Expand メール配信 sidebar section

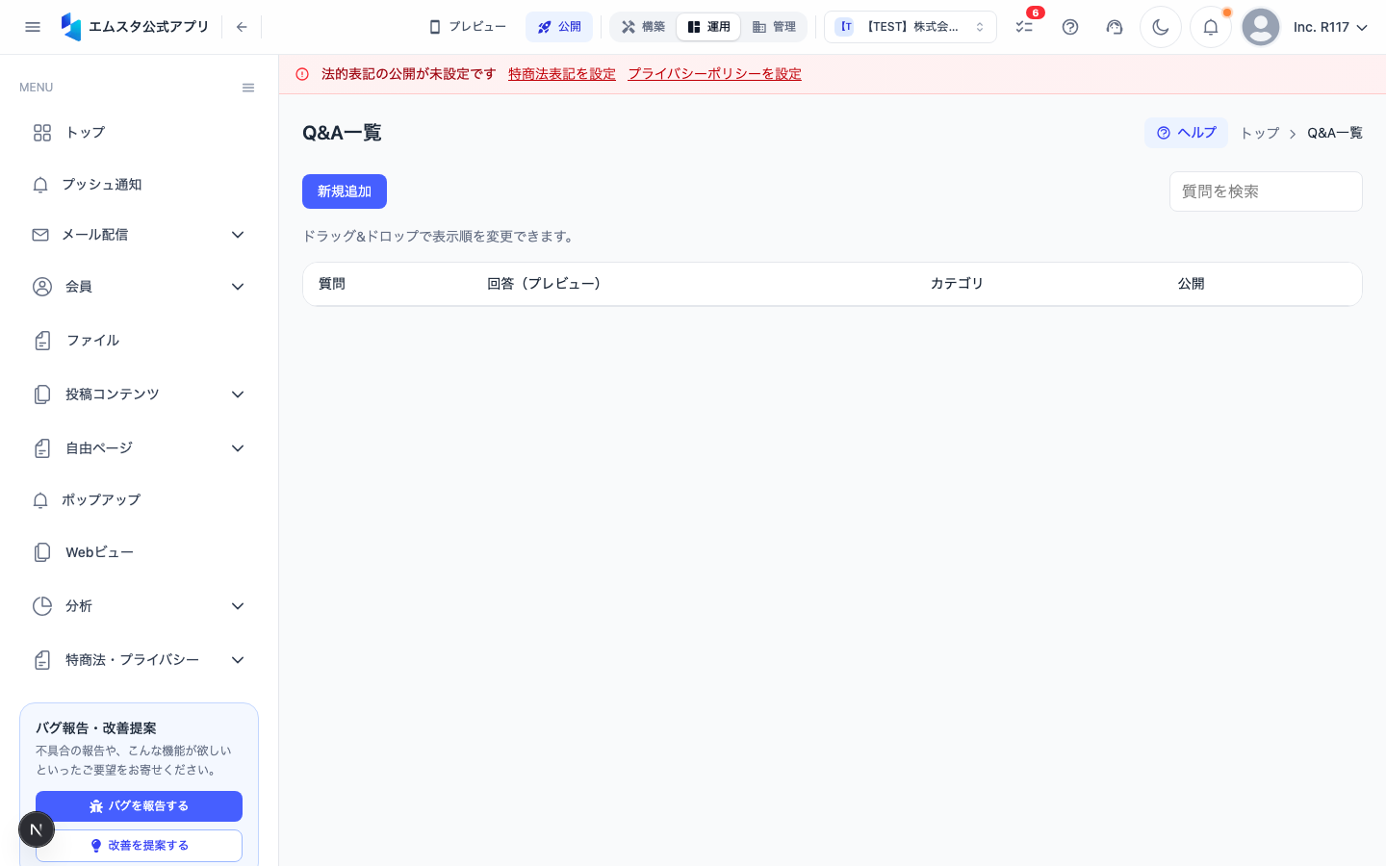[x=139, y=235]
